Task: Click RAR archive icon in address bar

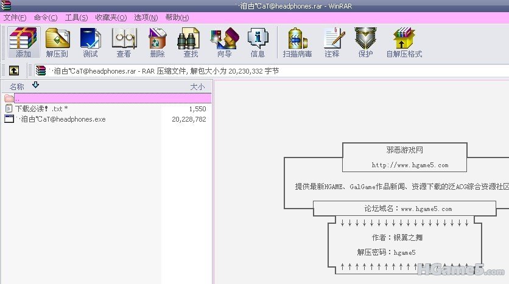Action: pos(41,71)
